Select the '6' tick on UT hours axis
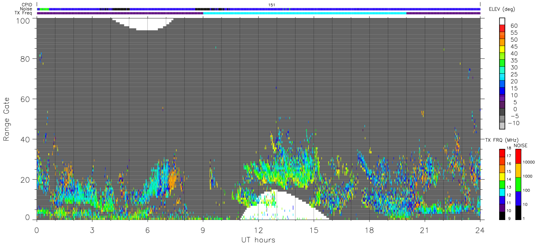540x249 pixels. (x=147, y=230)
